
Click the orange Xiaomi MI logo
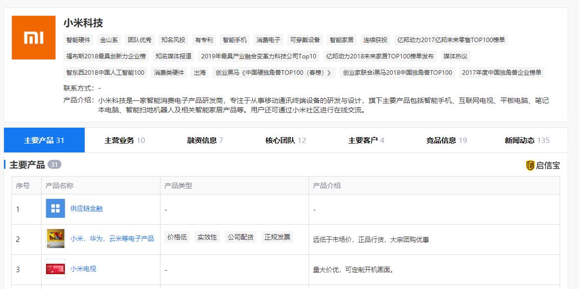[x=34, y=38]
